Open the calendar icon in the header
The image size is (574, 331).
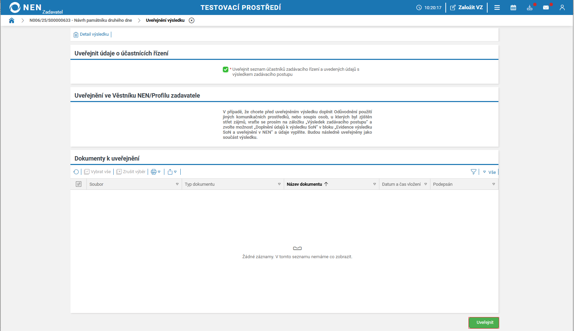pyautogui.click(x=513, y=7)
